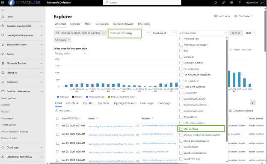Click the Search box in header
The width and height of the screenshot is (267, 164).
click(142, 3)
